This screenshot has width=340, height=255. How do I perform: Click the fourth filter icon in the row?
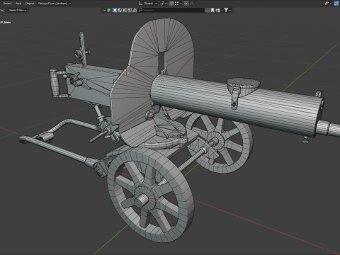coord(130,10)
